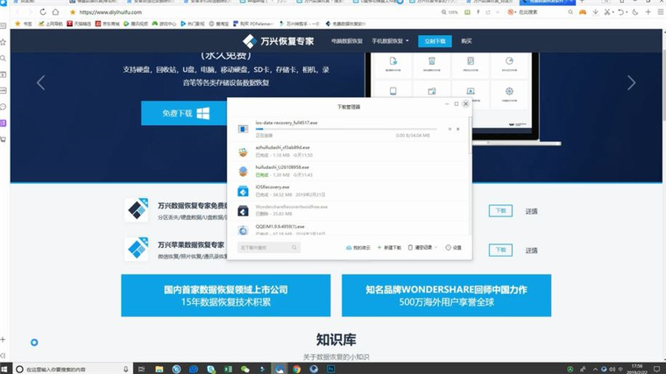This screenshot has height=374, width=666.
Task: Open 电脑数据恢复 in the site navigation
Action: pyautogui.click(x=347, y=41)
